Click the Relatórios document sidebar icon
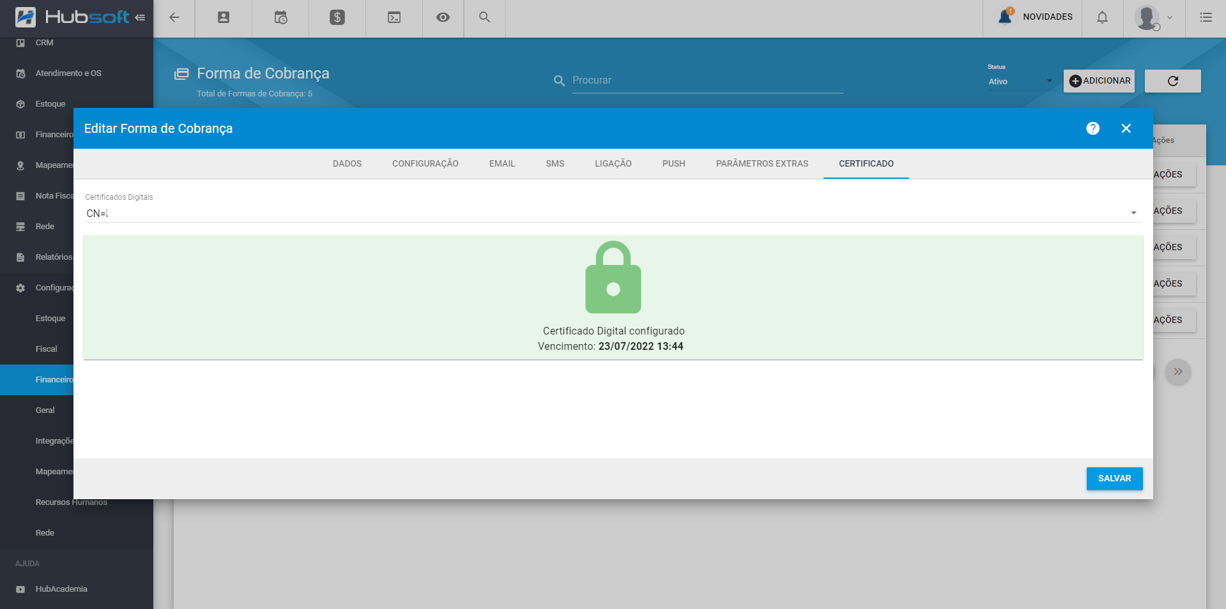The image size is (1226, 609). 20,257
